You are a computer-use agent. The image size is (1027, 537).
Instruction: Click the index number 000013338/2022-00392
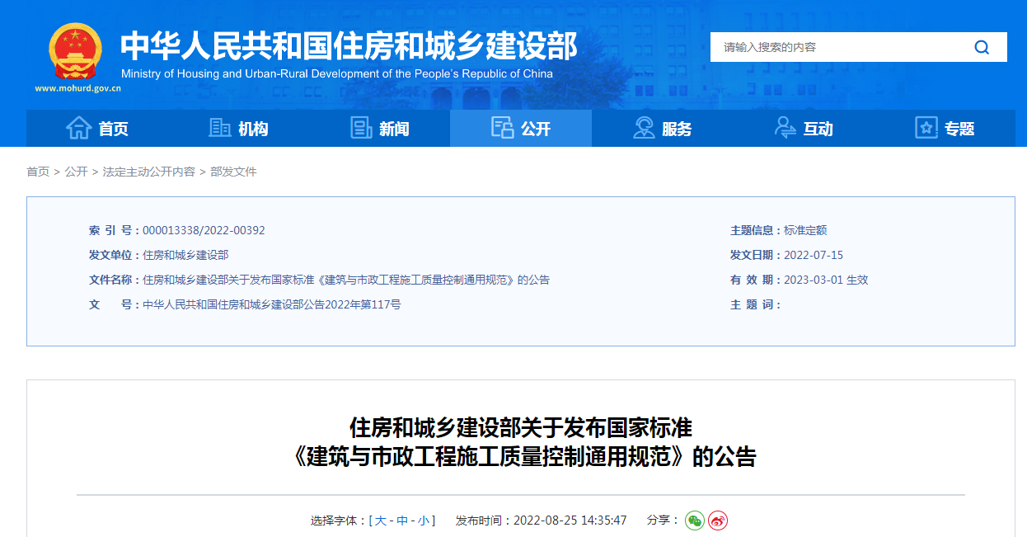(x=204, y=231)
